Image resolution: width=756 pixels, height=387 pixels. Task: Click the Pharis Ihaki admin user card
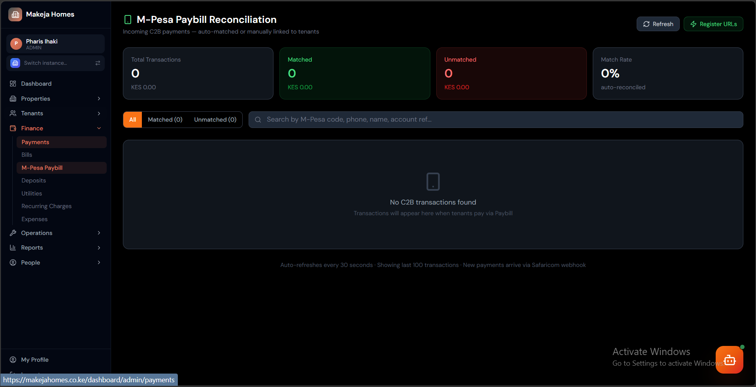coord(55,44)
